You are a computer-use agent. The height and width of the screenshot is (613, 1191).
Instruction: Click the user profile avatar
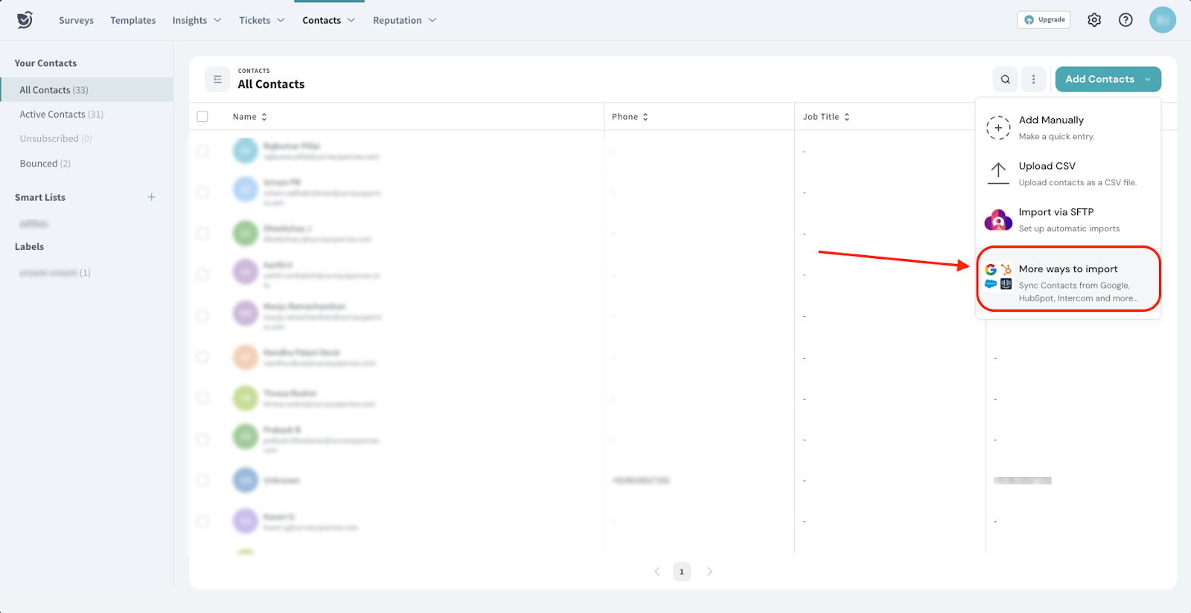[1162, 20]
